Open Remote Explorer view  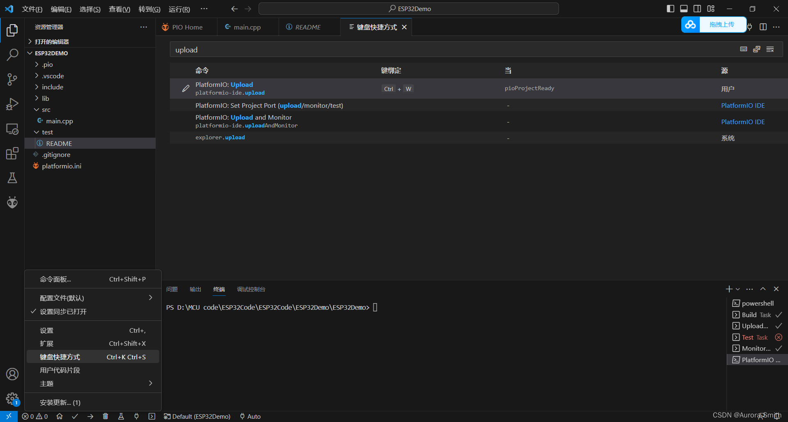tap(12, 129)
